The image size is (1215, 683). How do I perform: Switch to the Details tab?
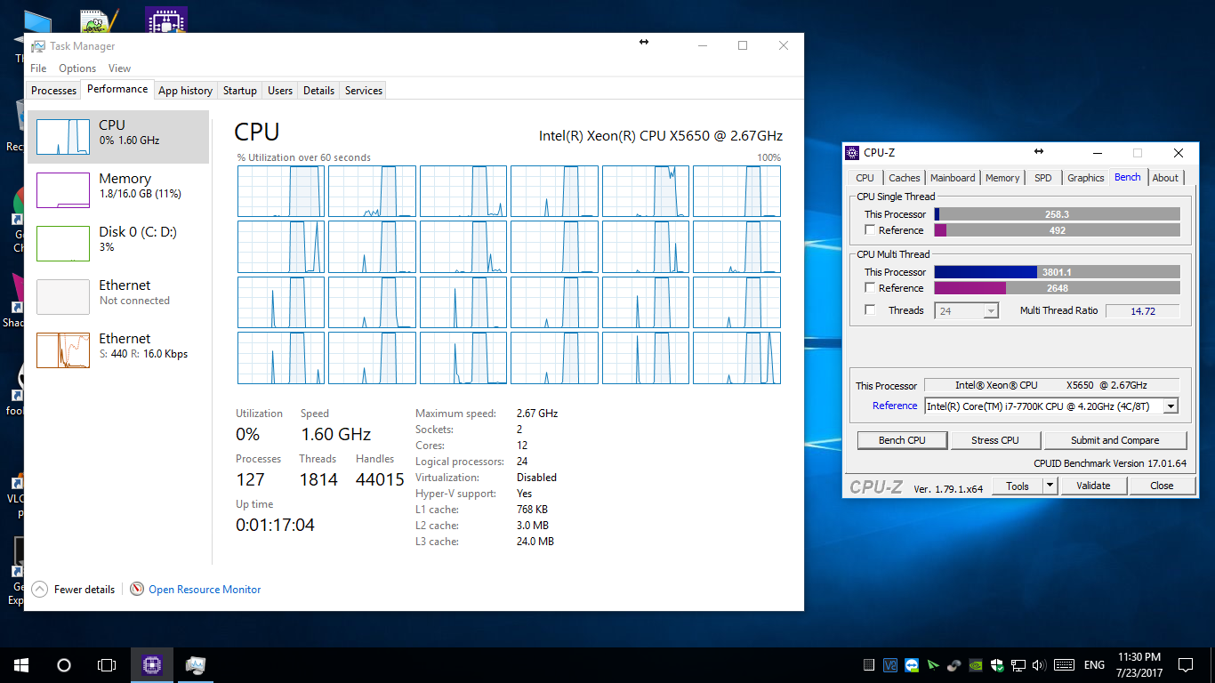tap(318, 91)
